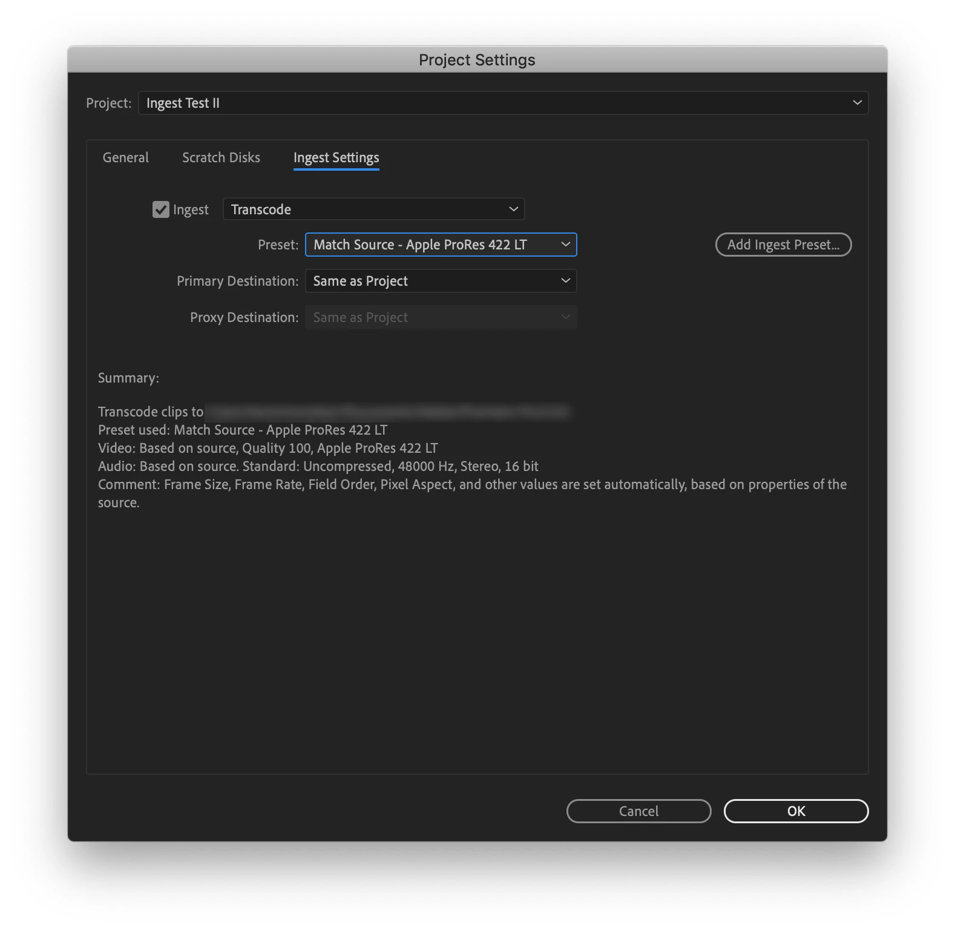Click Cancel to dismiss Project Settings
955x931 pixels.
coord(638,811)
